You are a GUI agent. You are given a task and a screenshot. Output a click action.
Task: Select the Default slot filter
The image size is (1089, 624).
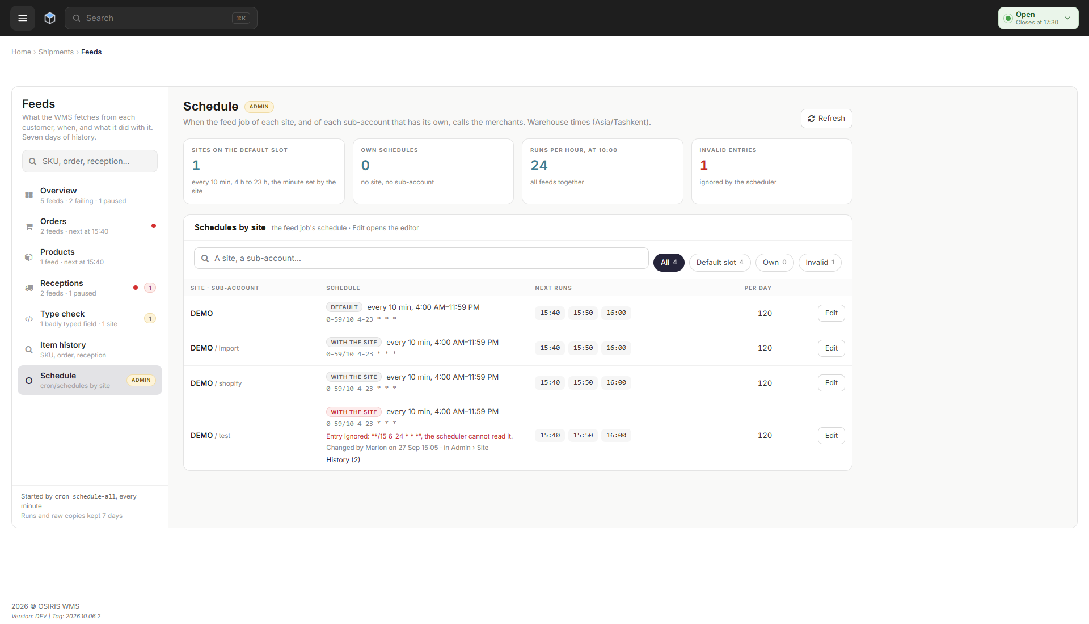pos(720,263)
